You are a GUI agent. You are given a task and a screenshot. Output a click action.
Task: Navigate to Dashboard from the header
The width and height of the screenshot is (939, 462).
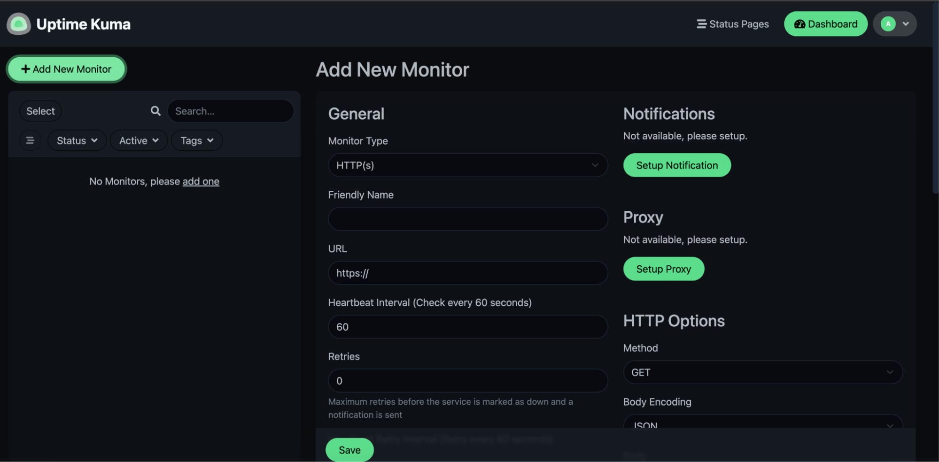click(x=825, y=24)
